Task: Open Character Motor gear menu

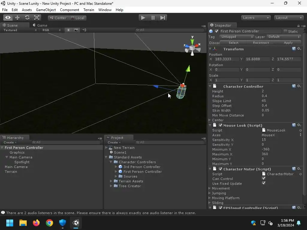Action: (299, 169)
